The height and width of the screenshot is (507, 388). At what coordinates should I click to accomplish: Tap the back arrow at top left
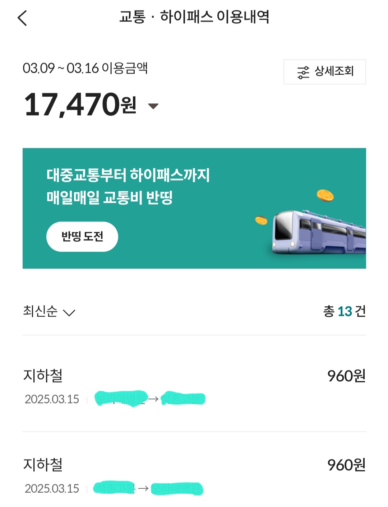(22, 18)
